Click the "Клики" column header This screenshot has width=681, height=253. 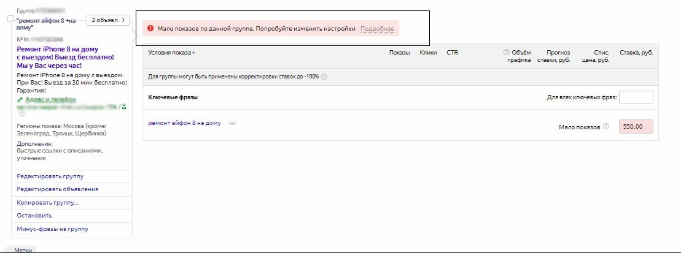[428, 53]
